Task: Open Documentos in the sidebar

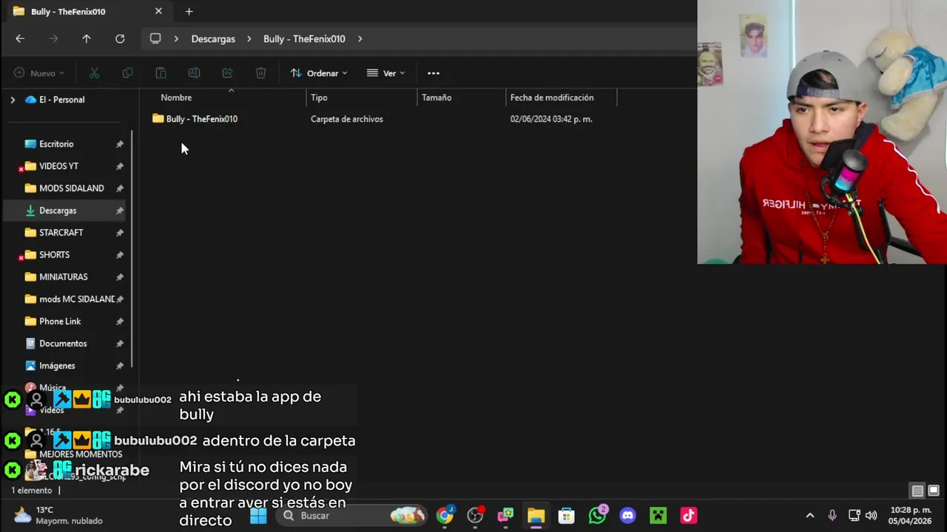Action: pos(63,344)
